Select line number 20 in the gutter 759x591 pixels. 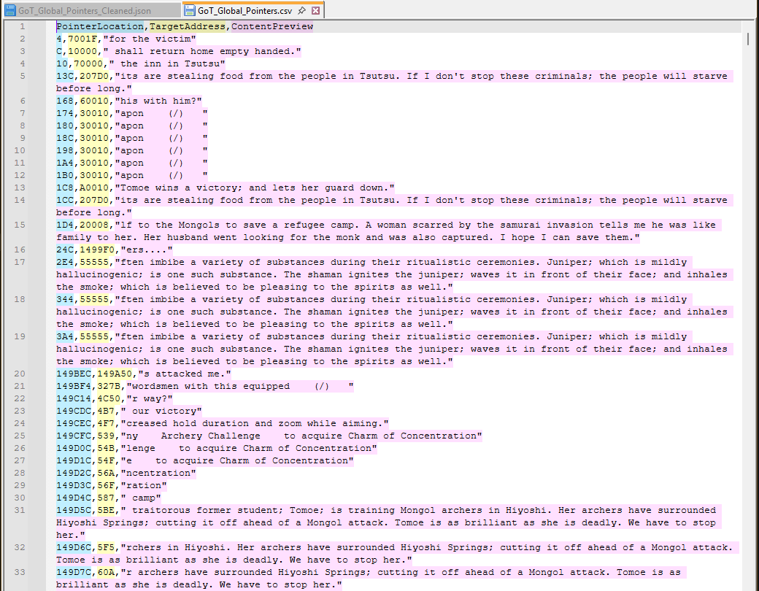[x=20, y=374]
